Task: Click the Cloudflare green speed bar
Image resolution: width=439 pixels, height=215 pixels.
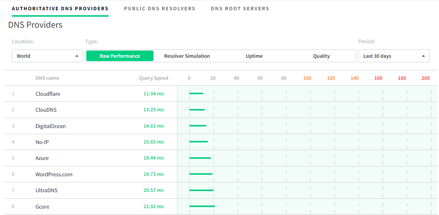Action: [196, 93]
